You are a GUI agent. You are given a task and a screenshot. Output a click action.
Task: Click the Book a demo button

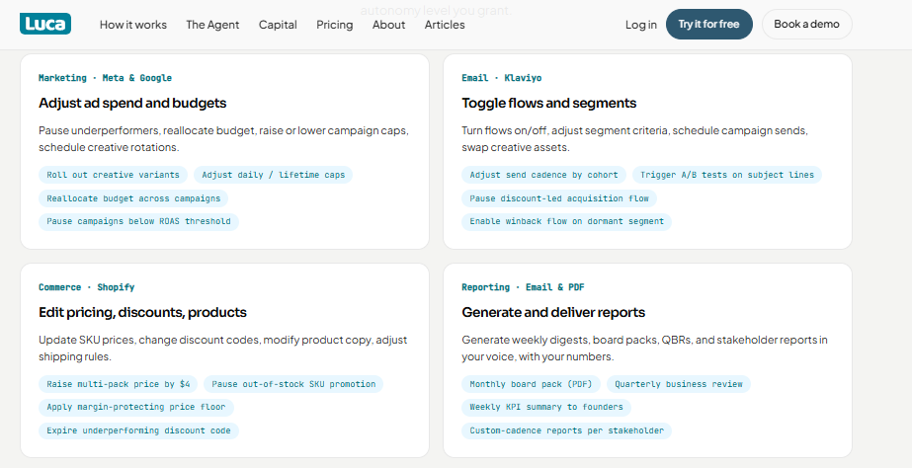coord(806,24)
